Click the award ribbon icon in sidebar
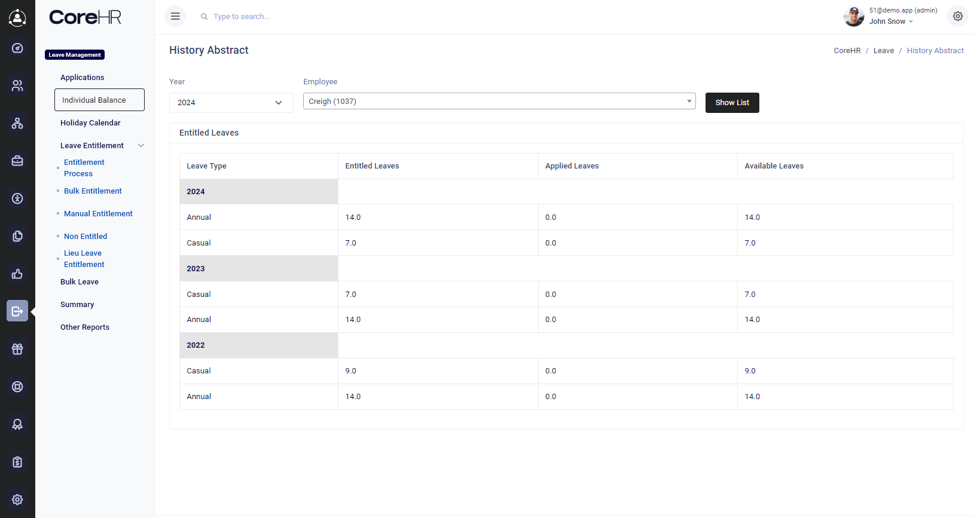This screenshot has width=974, height=518. pos(17,425)
